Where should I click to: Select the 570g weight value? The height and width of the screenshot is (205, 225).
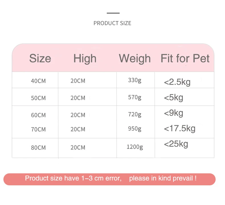point(135,98)
